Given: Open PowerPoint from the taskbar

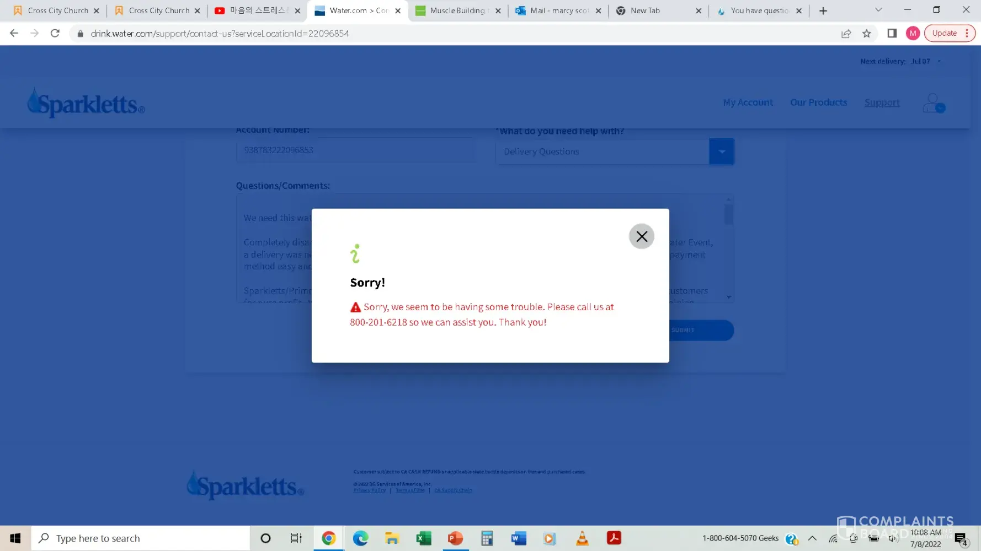Looking at the screenshot, I should [455, 538].
